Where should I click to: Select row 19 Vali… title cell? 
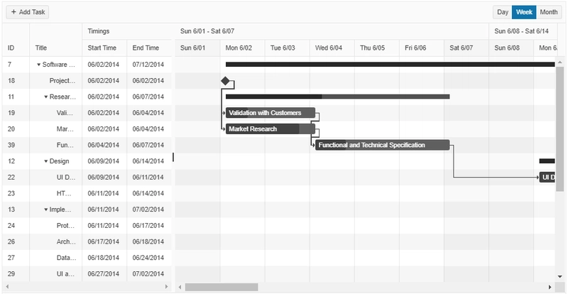[56, 113]
